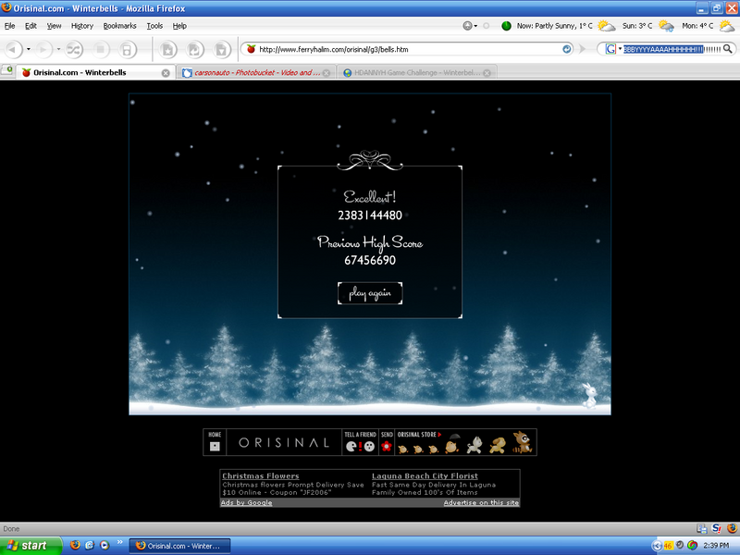740x555 pixels.
Task: Click the blue refresh icon inside address bar
Action: (567, 49)
